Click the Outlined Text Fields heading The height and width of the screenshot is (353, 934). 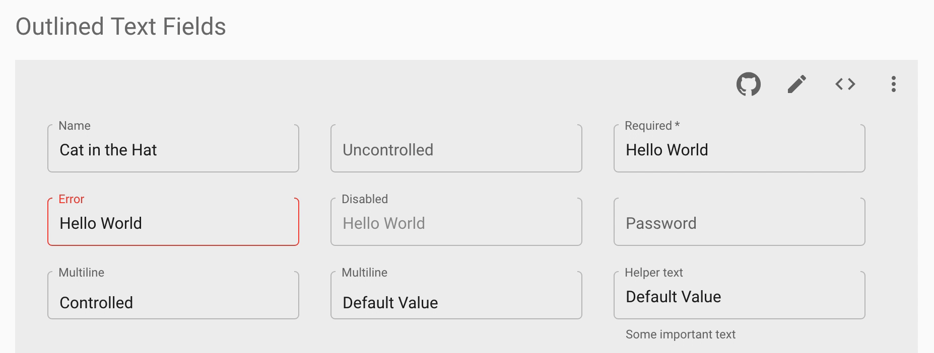[121, 26]
